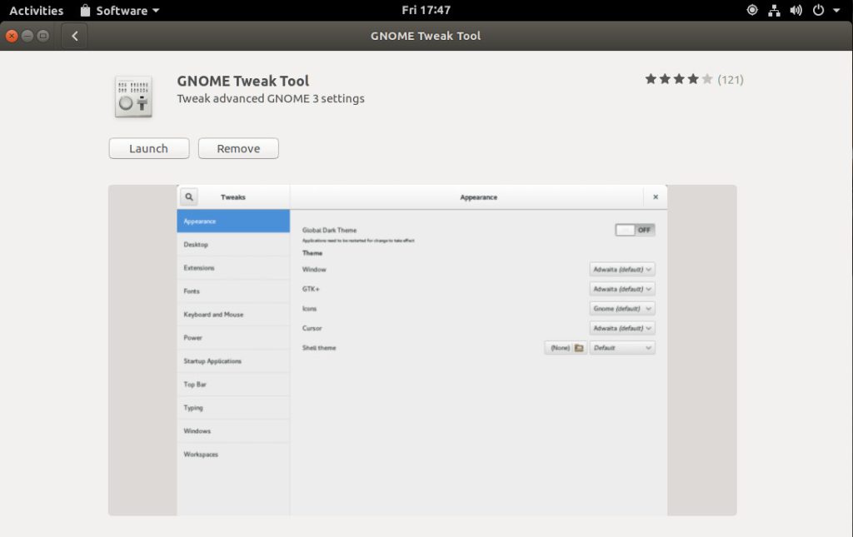The image size is (853, 537).
Task: Select Extensions in the Tweaks sidebar
Action: coord(199,268)
